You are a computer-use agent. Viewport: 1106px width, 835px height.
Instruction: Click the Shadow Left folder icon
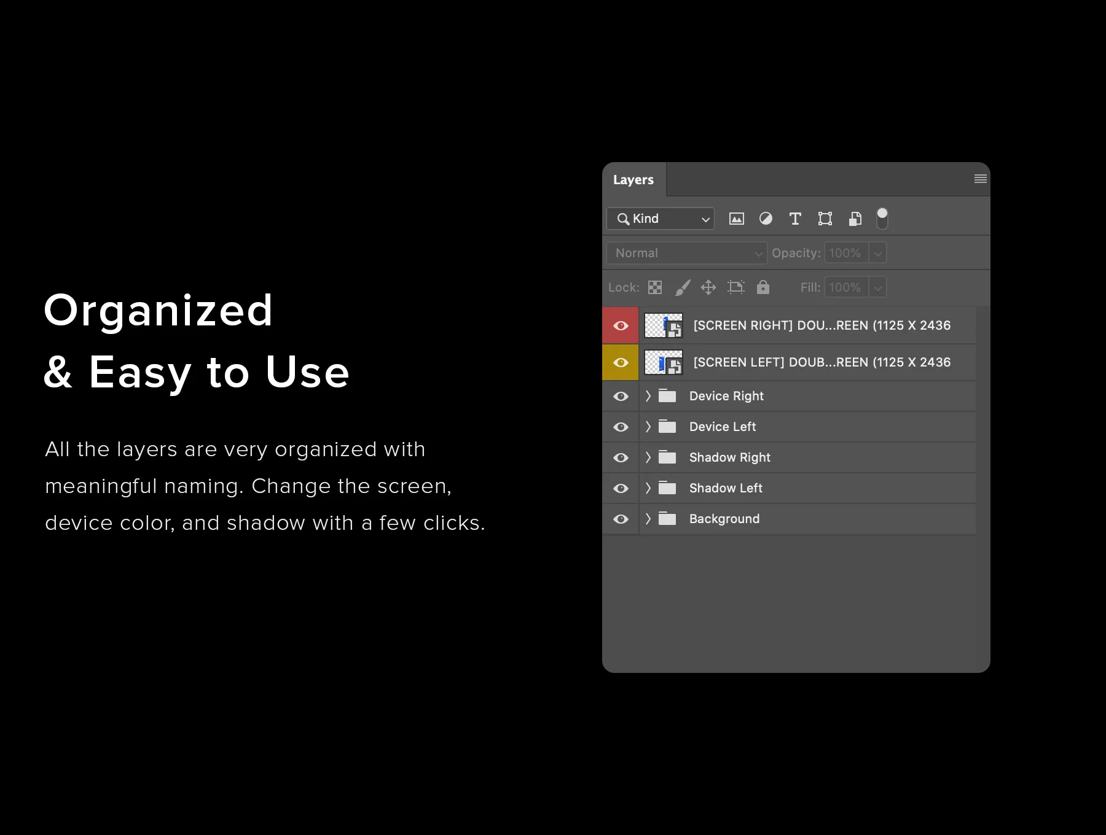point(667,488)
